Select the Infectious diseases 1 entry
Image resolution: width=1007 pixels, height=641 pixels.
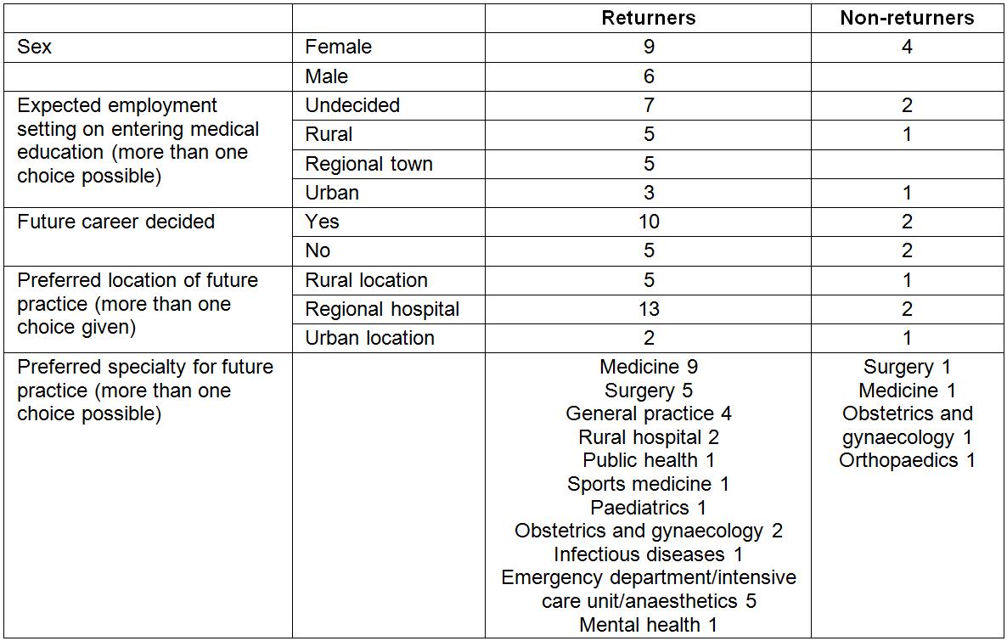pyautogui.click(x=649, y=554)
